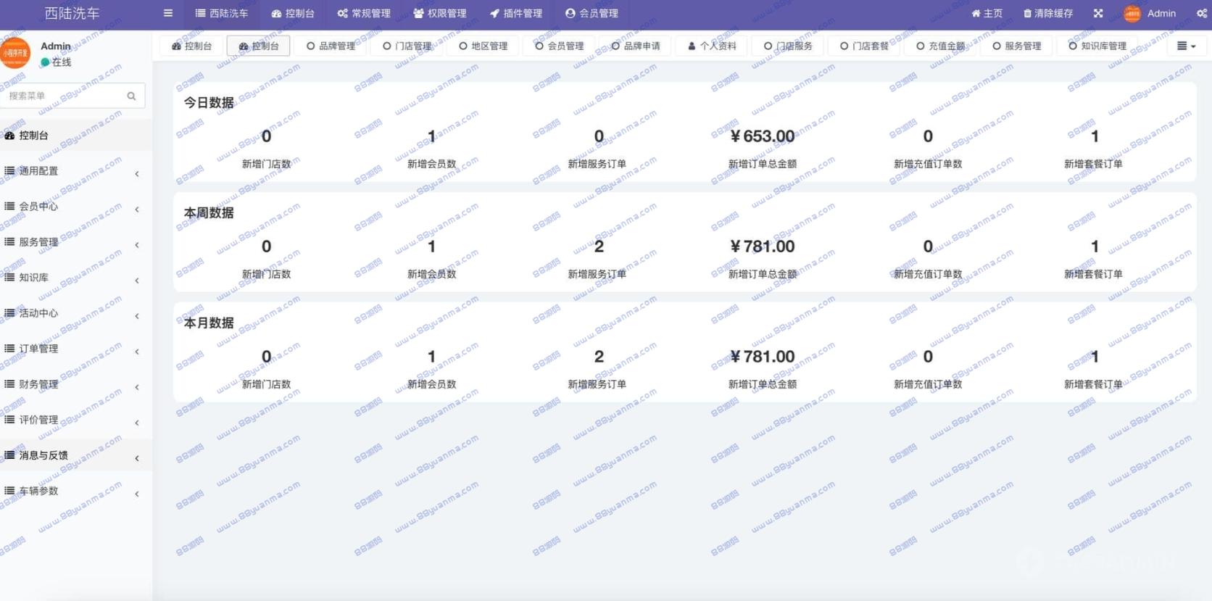Expand 财务管理 sidebar chevron
Image resolution: width=1212 pixels, height=601 pixels.
point(137,386)
